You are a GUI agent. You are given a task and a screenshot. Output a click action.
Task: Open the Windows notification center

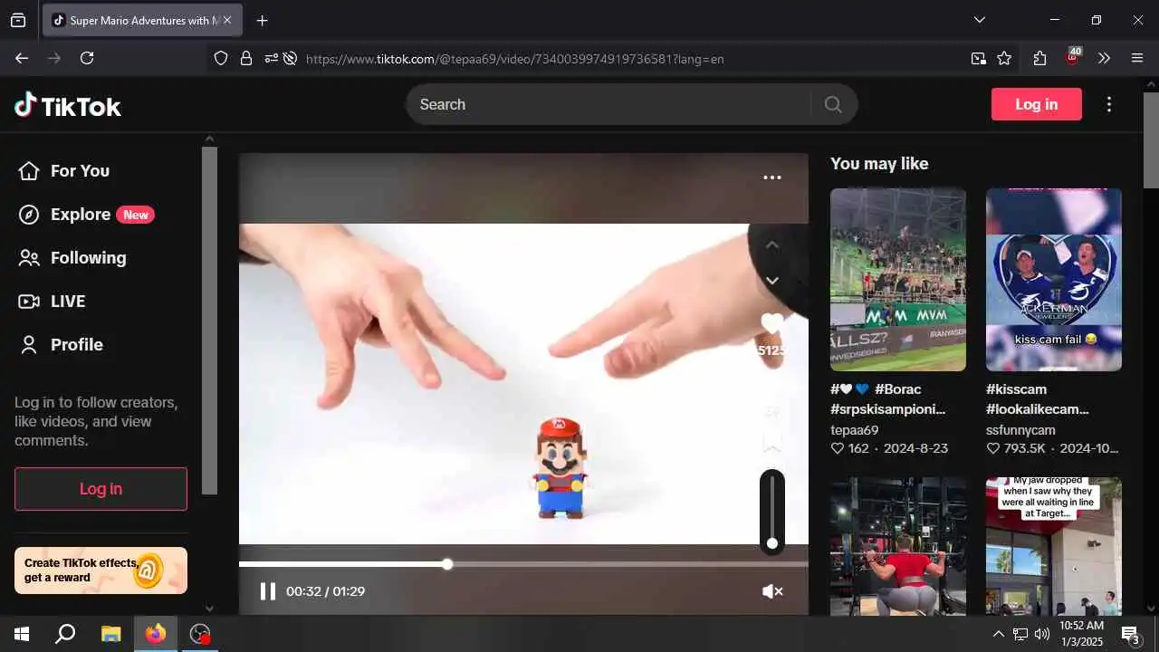pos(1131,634)
